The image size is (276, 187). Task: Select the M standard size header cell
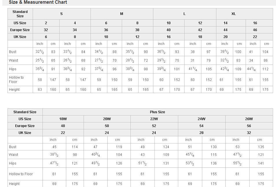(x=122, y=14)
